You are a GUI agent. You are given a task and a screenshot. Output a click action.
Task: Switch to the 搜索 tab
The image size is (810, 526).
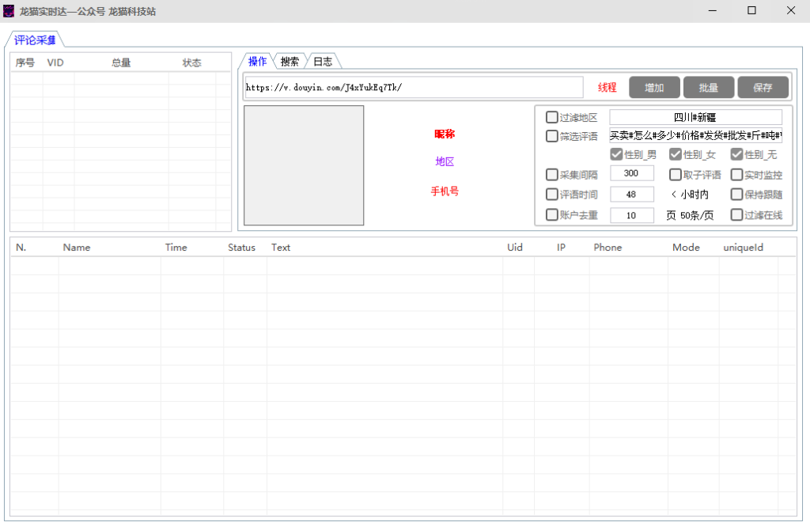coord(290,62)
